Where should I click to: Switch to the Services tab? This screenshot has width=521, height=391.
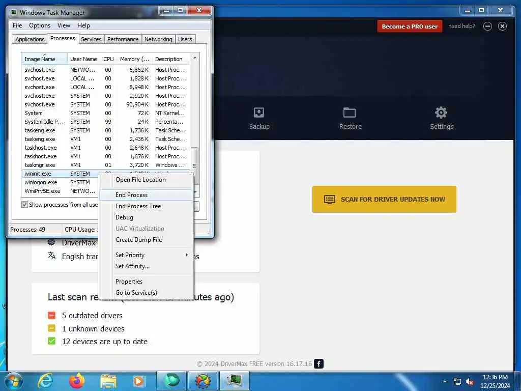click(x=91, y=39)
